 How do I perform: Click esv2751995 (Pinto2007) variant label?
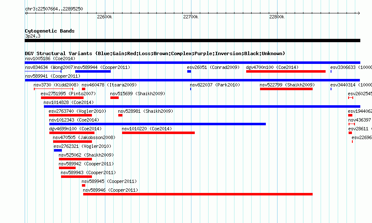pyautogui.click(x=68, y=94)
